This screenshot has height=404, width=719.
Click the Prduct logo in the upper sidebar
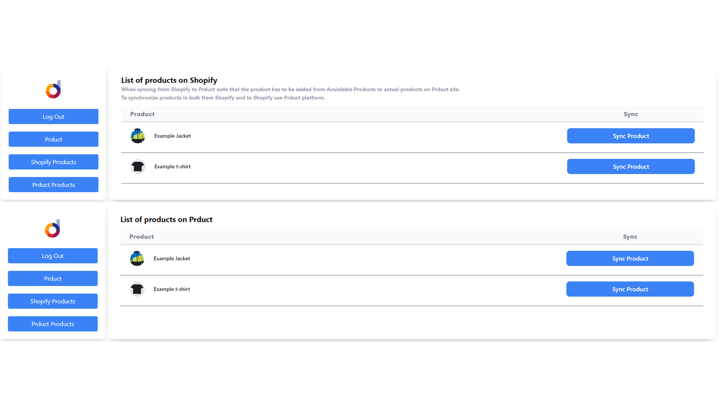pos(53,89)
